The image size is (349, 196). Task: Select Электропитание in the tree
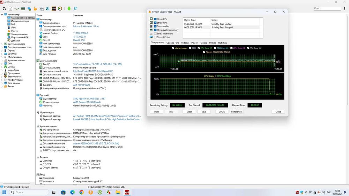click(x=19, y=34)
